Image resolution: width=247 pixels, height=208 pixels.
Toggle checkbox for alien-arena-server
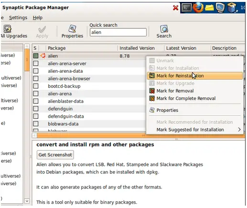click(x=36, y=64)
